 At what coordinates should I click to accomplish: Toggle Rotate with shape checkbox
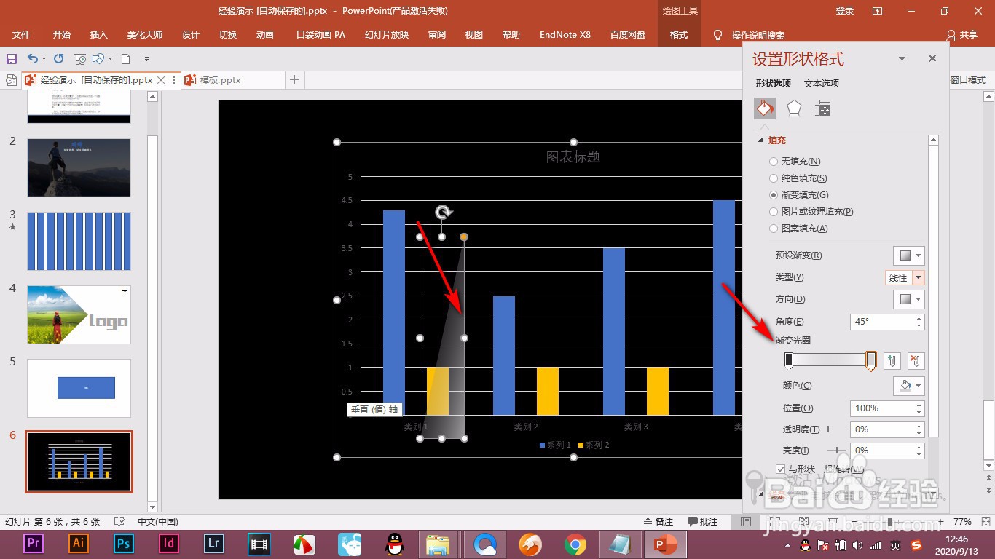point(781,469)
